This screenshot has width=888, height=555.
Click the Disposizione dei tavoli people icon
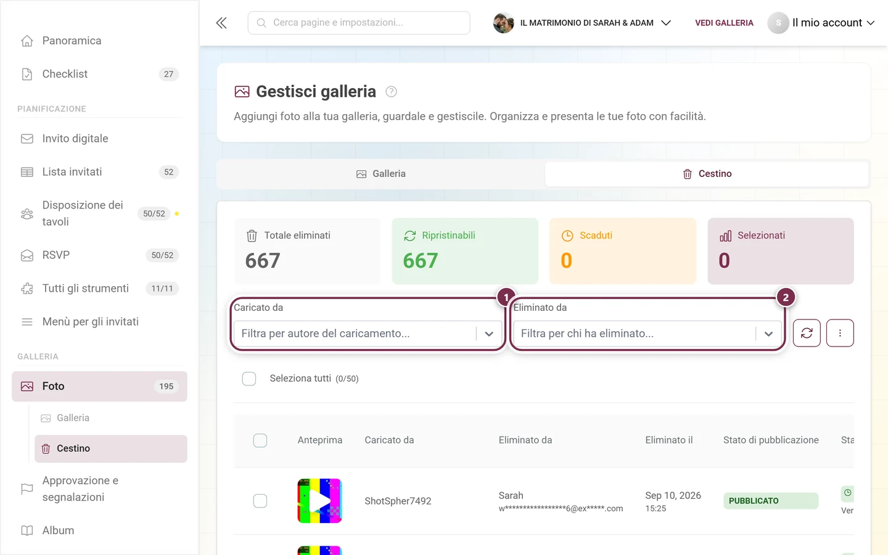(x=27, y=214)
